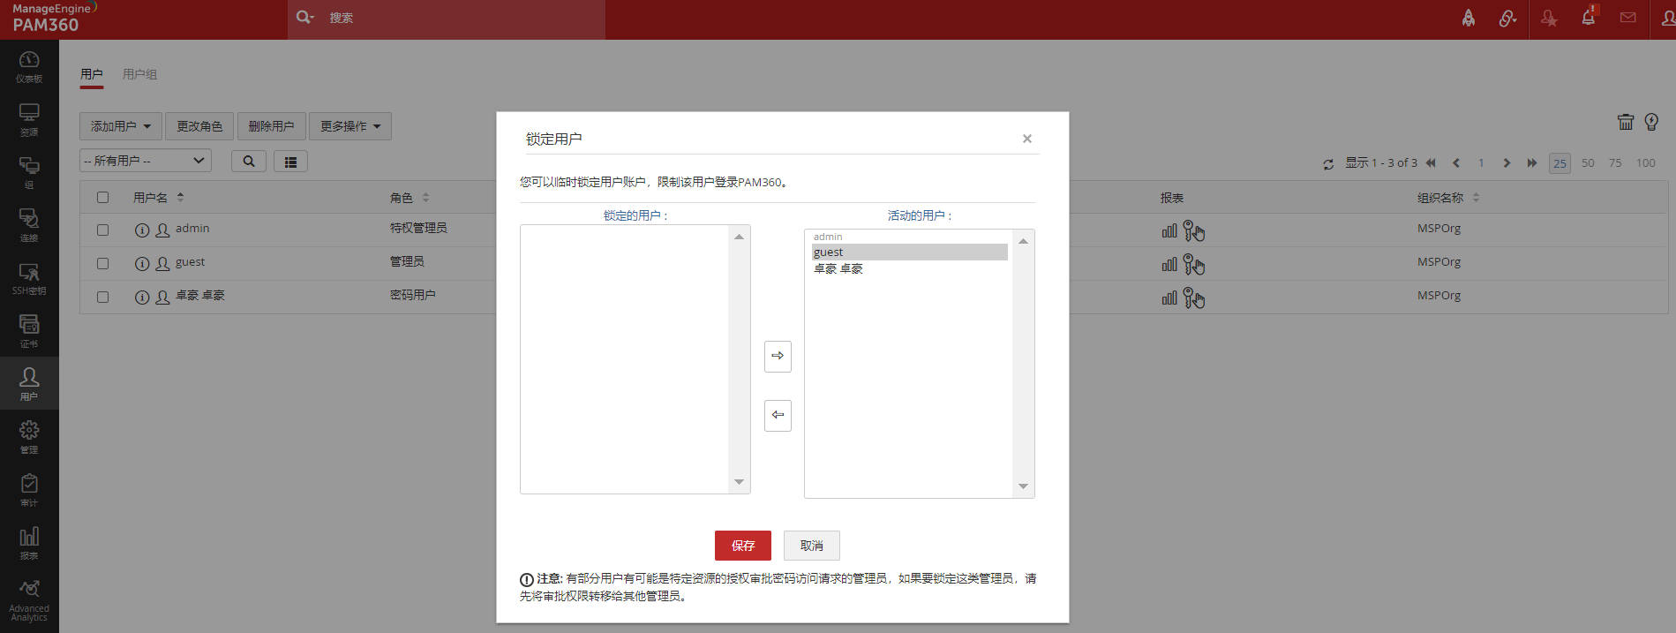Viewport: 1676px width, 633px height.
Task: Sort by 角色 column
Action: (410, 198)
